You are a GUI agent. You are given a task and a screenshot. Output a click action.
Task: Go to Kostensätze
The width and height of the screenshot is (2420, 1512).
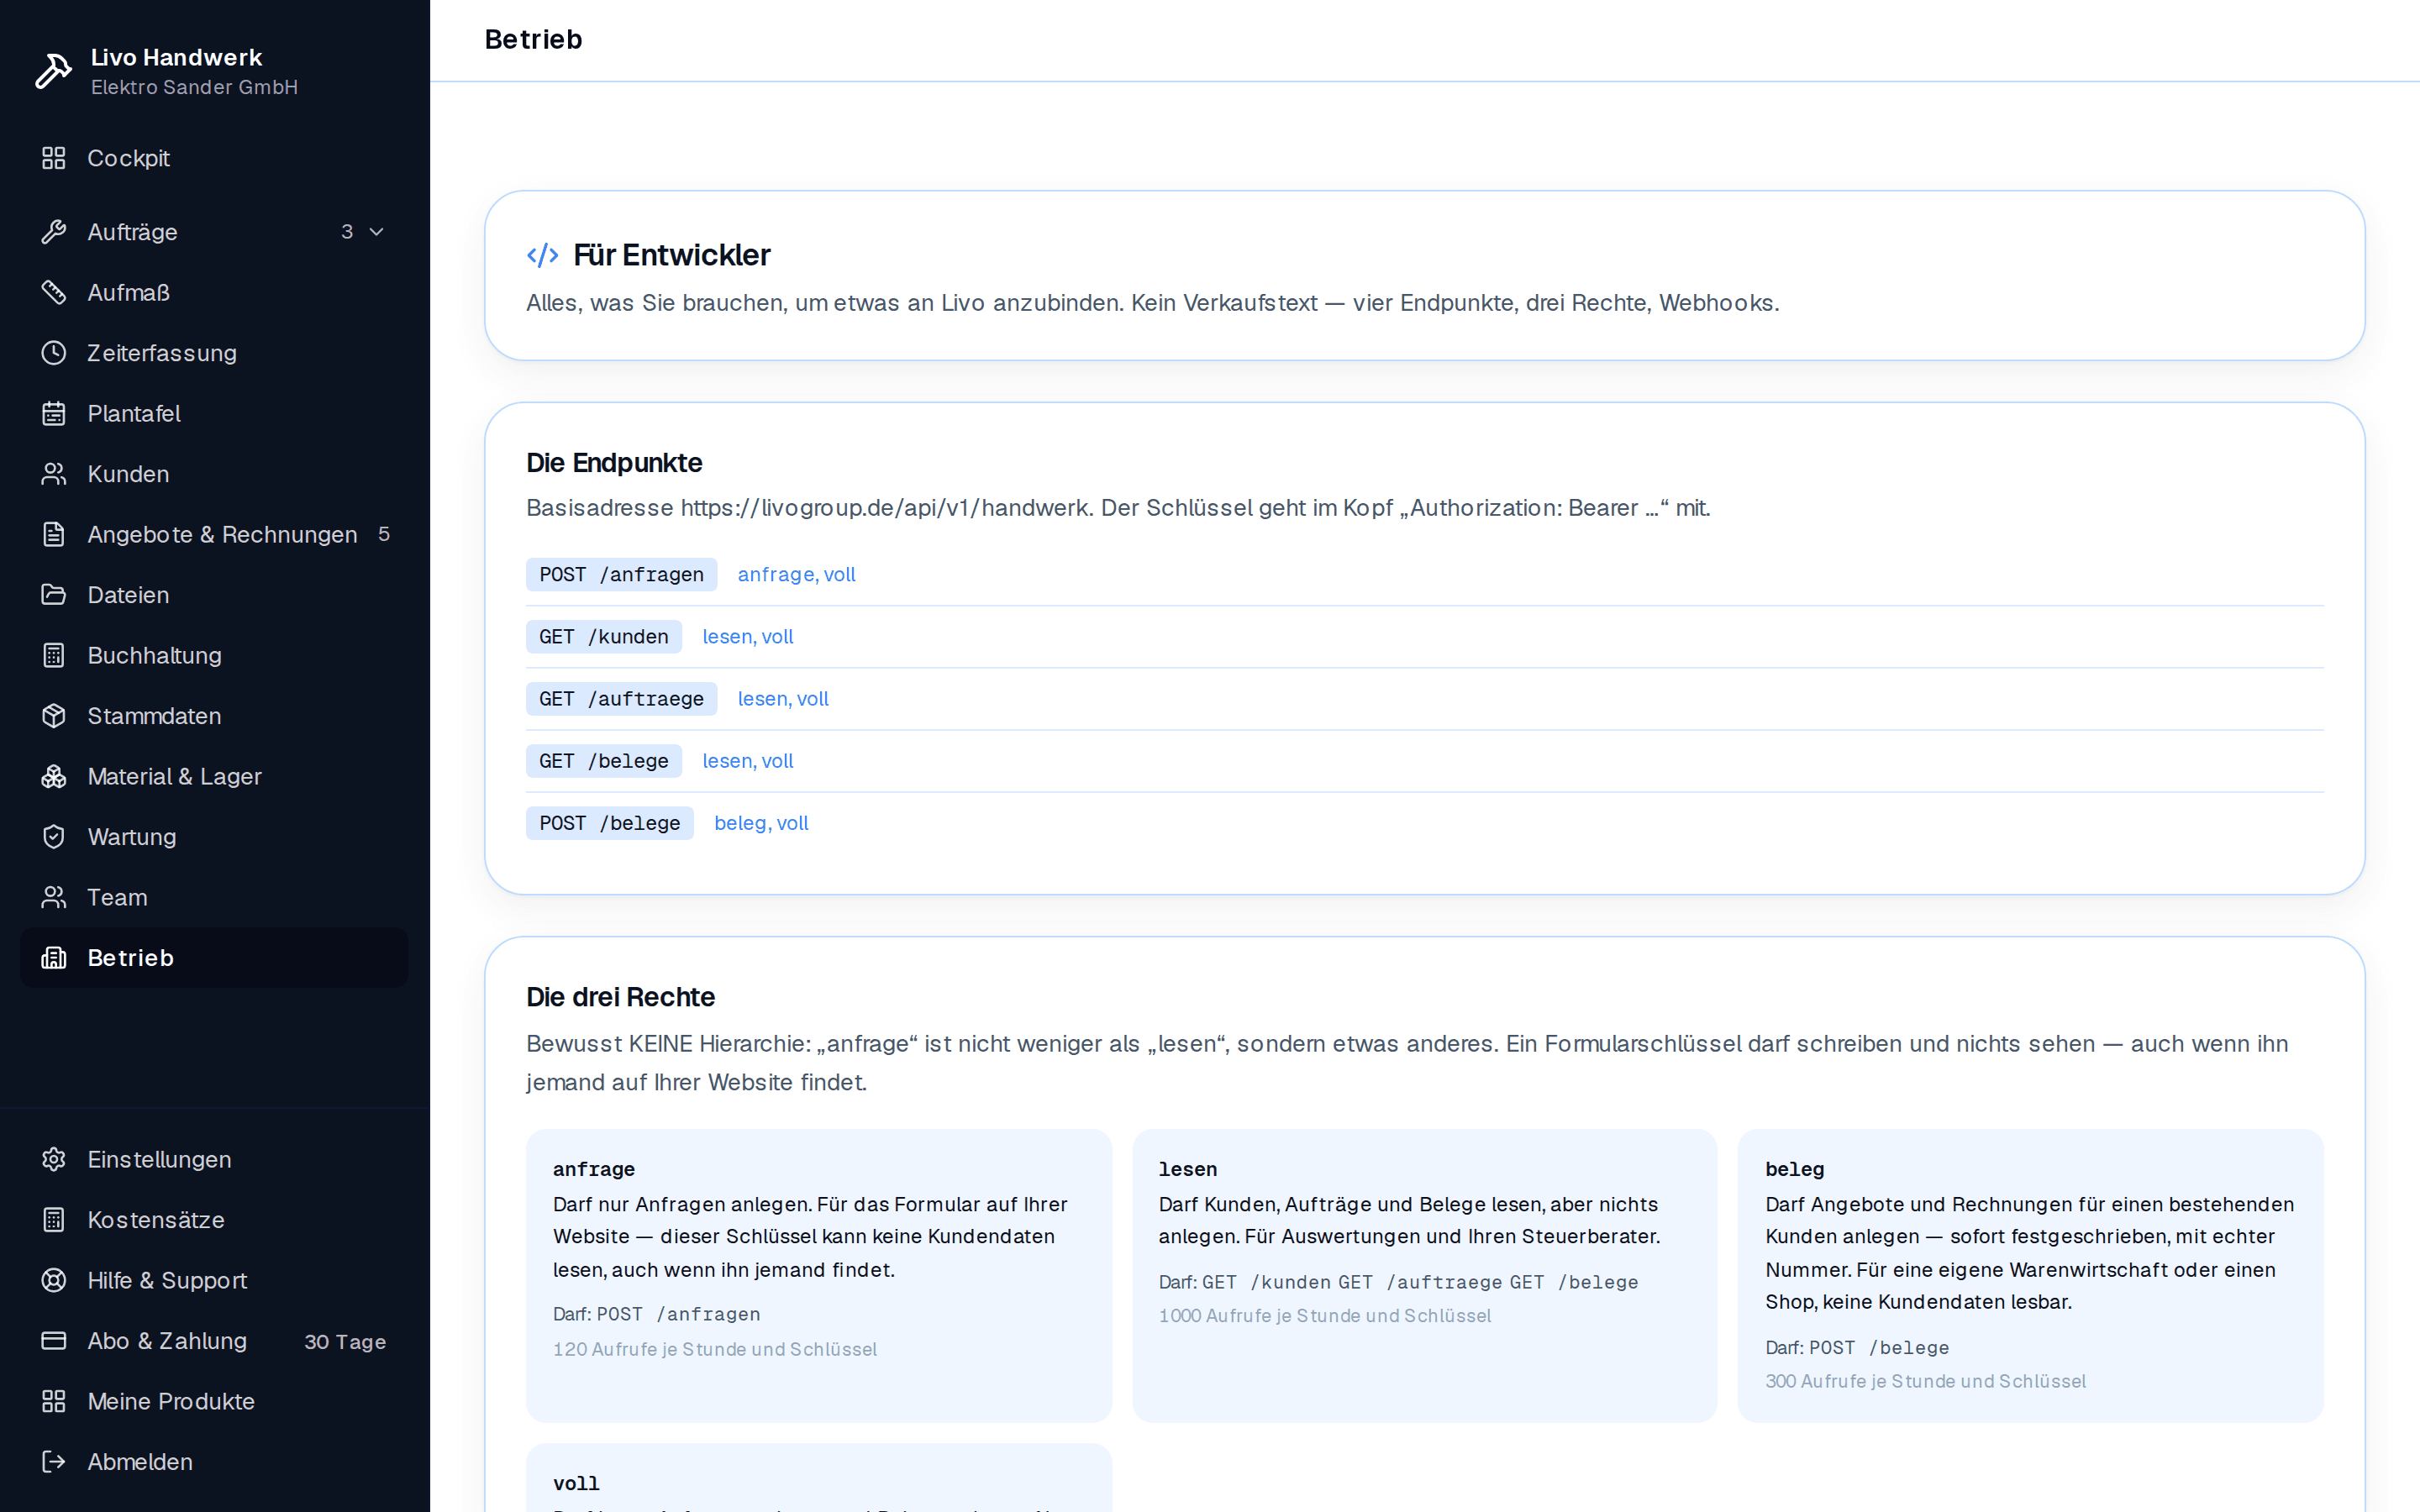(x=214, y=1220)
